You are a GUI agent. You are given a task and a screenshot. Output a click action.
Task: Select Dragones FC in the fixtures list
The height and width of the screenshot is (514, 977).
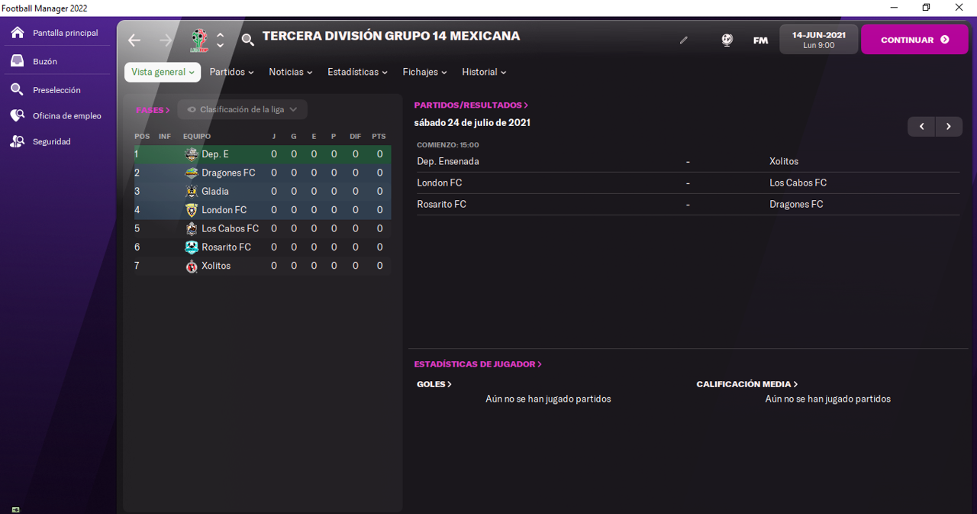(796, 205)
